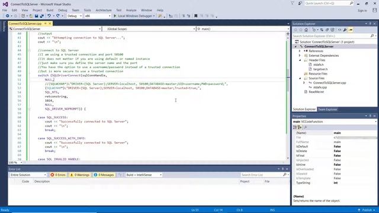
Task: Click the Quick Launch search box
Action: click(x=329, y=4)
